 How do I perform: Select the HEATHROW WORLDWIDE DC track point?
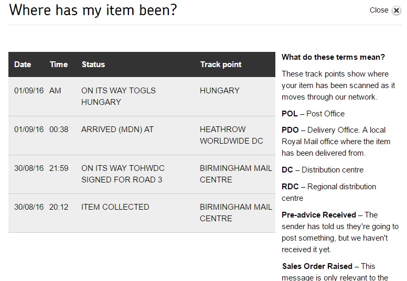(x=231, y=135)
